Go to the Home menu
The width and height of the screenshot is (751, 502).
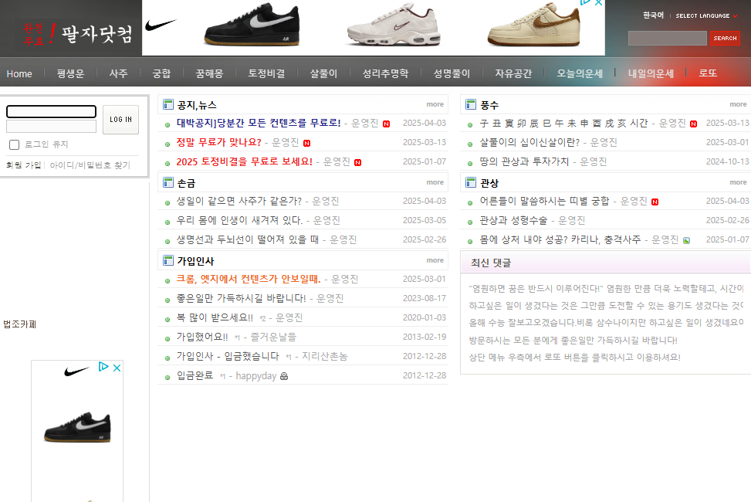(19, 74)
